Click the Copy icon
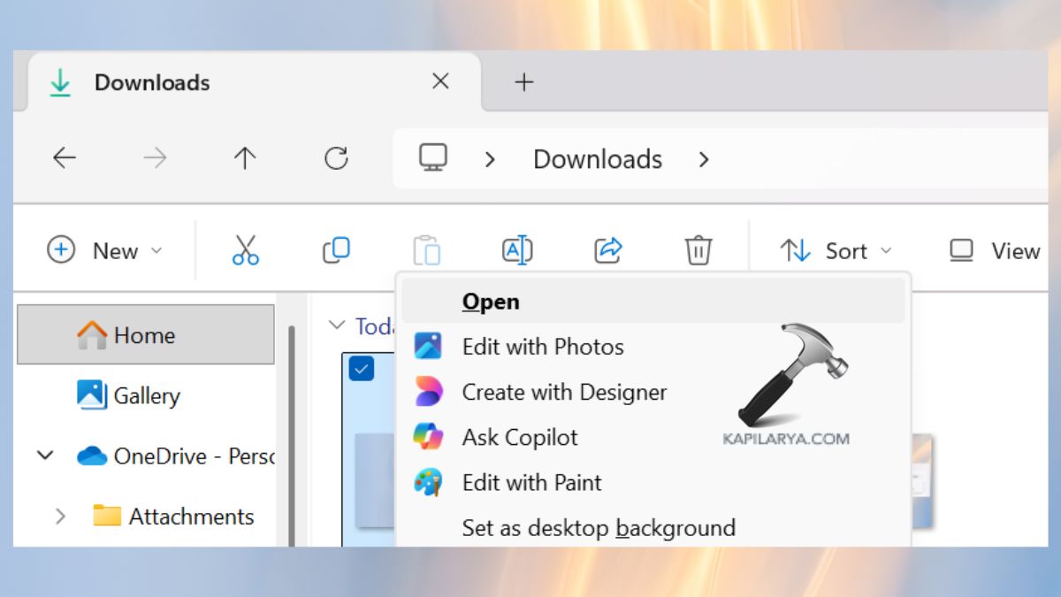Screen dimensions: 1061x597 [336, 250]
